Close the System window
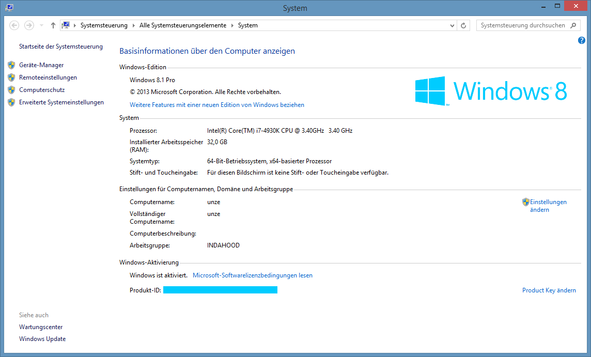The width and height of the screenshot is (591, 357). coord(576,6)
